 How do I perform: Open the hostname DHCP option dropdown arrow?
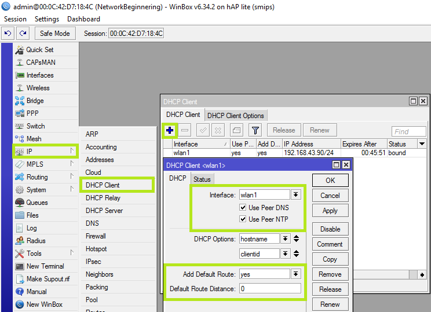coord(286,238)
